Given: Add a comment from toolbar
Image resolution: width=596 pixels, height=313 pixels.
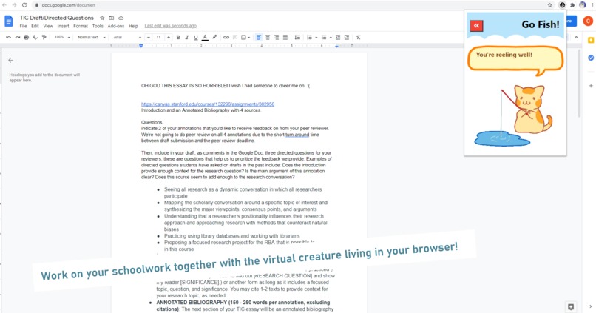Looking at the screenshot, I should point(235,37).
